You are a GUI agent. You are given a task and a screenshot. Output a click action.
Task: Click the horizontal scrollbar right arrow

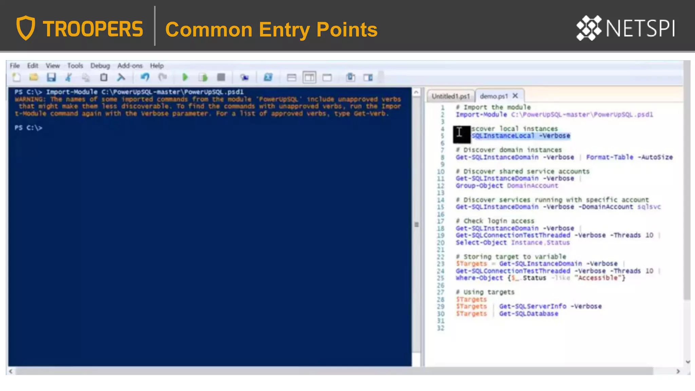tap(678, 371)
